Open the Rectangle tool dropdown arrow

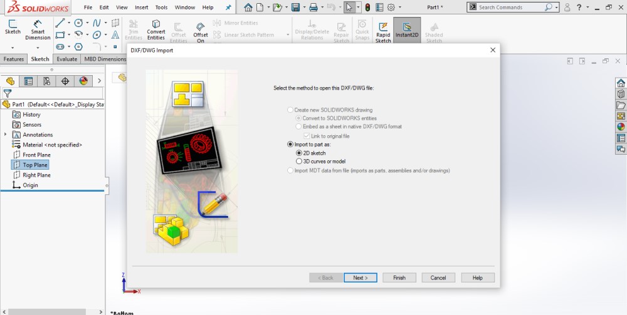point(69,34)
